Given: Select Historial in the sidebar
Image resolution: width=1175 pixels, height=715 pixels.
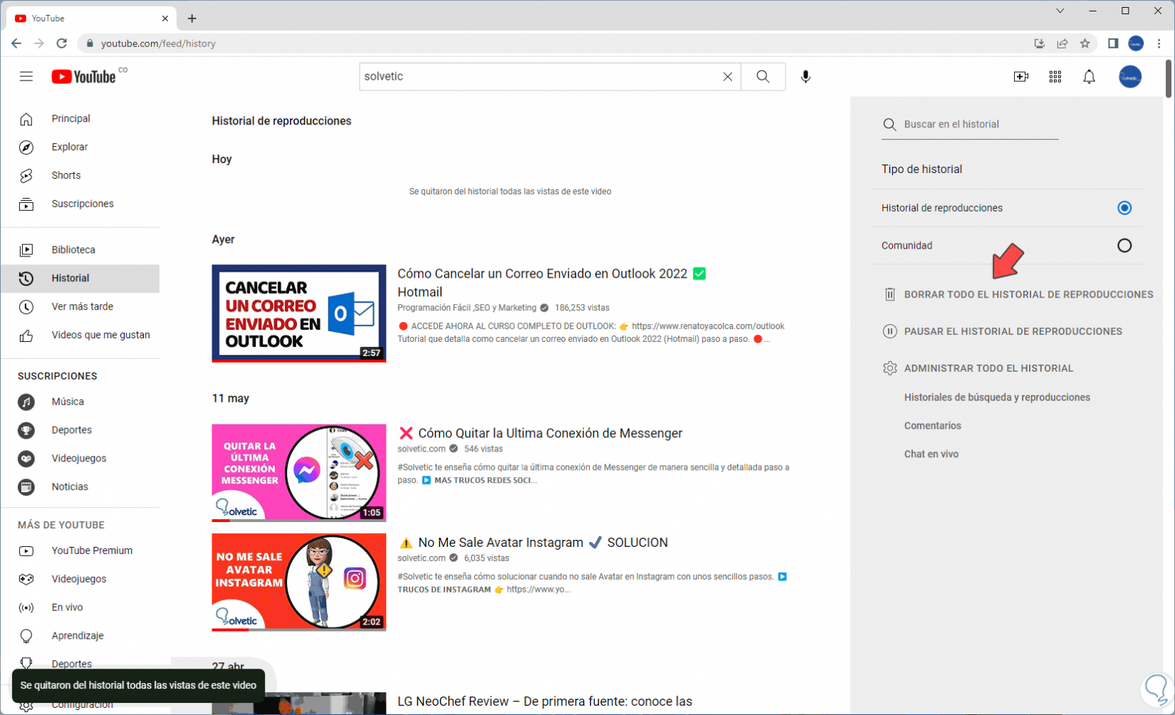Looking at the screenshot, I should [80, 278].
